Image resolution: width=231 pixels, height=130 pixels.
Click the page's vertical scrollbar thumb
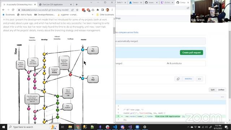[x=114, y=30]
